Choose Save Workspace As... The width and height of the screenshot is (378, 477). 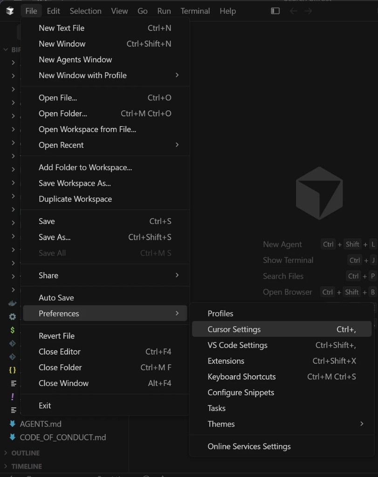105,183
